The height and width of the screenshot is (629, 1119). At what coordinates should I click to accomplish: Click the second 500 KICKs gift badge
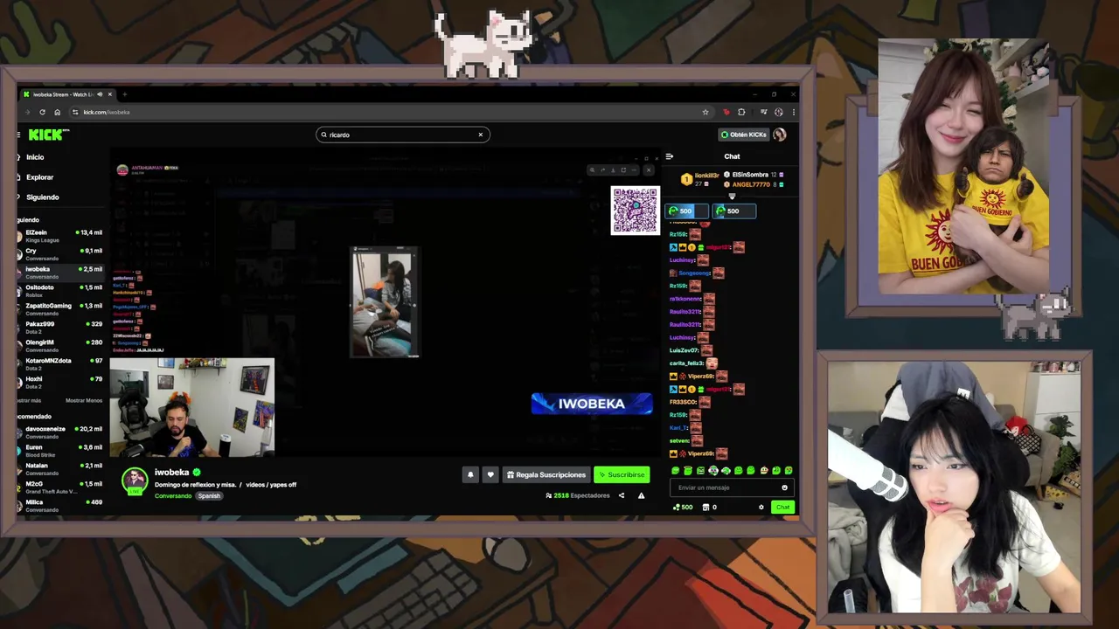(x=733, y=211)
